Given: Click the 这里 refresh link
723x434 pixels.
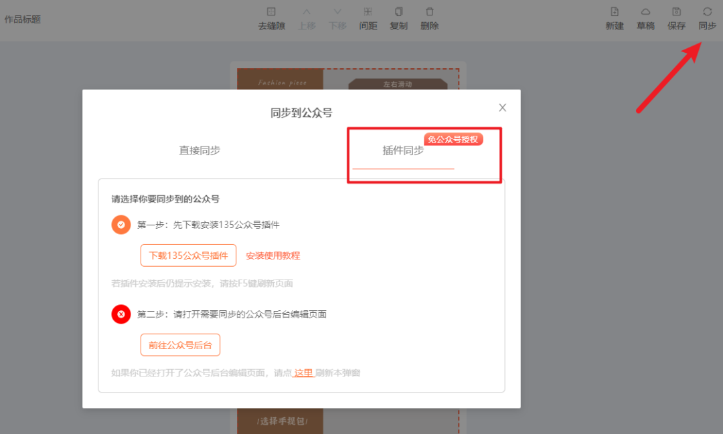Looking at the screenshot, I should (x=303, y=372).
